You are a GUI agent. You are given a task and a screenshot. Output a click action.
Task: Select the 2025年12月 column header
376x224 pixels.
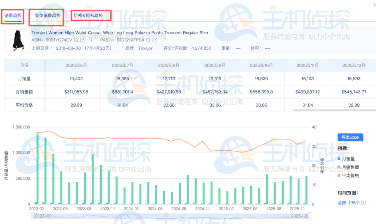(353, 66)
